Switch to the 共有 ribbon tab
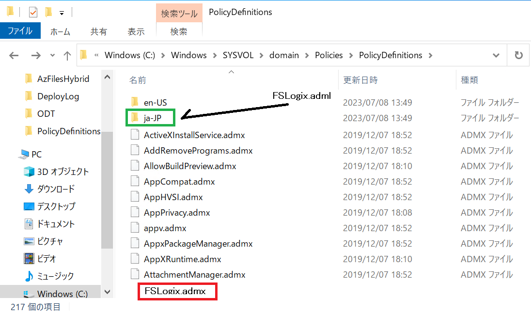Image resolution: width=531 pixels, height=314 pixels. (98, 31)
